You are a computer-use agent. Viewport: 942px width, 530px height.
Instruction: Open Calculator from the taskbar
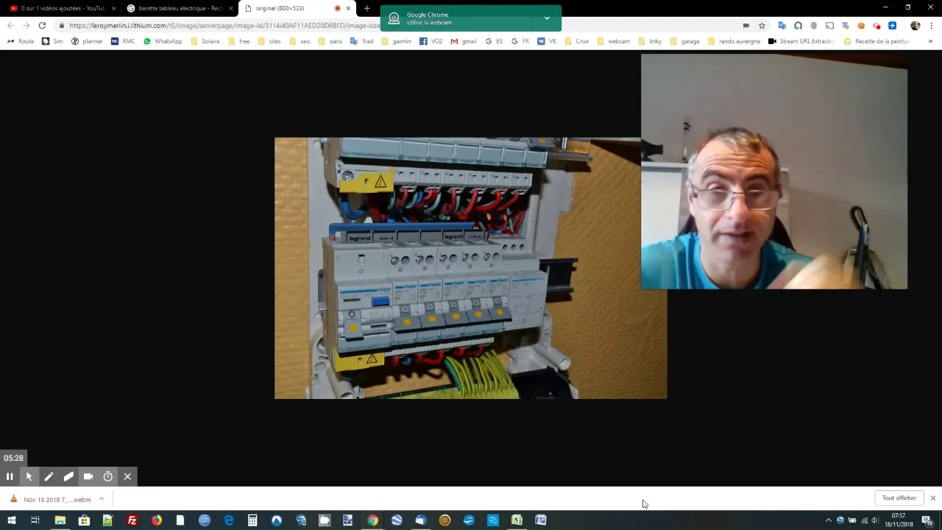pos(252,520)
